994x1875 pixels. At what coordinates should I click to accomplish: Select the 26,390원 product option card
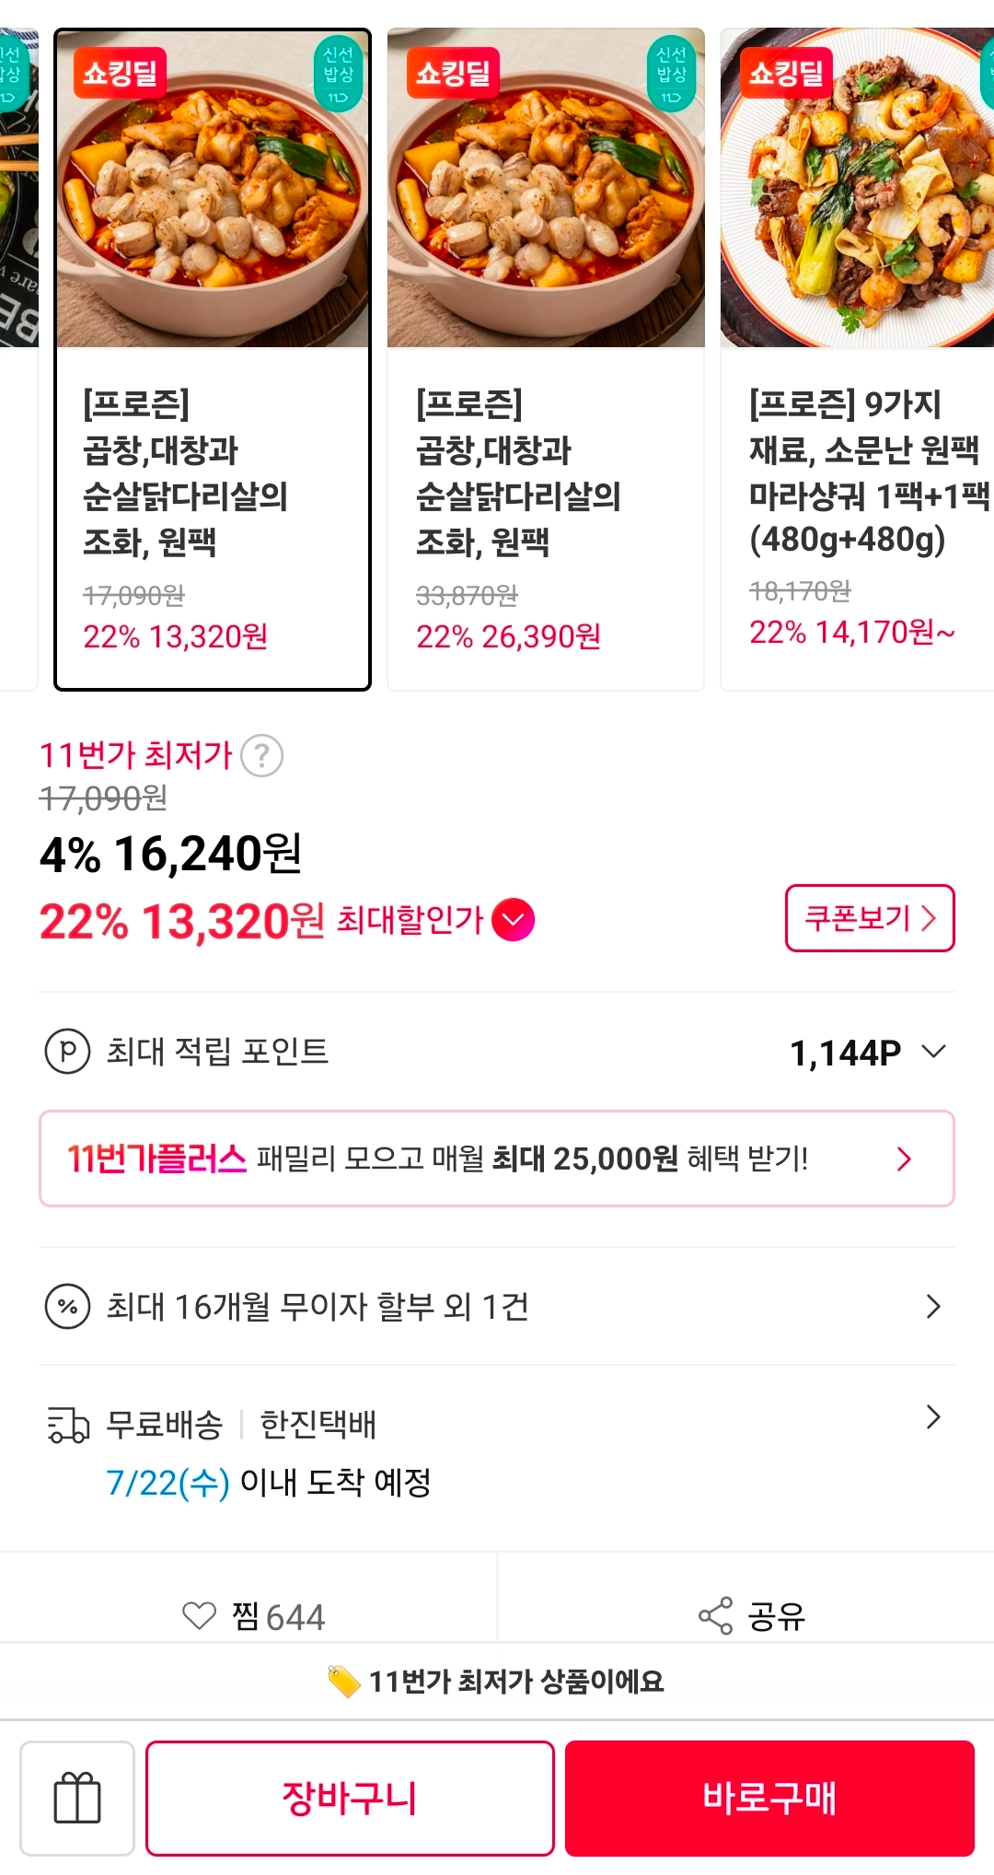point(546,359)
